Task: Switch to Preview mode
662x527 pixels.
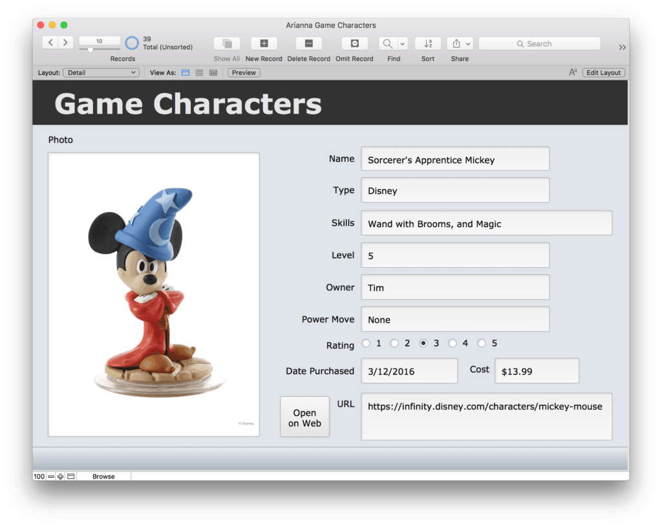Action: [x=244, y=72]
